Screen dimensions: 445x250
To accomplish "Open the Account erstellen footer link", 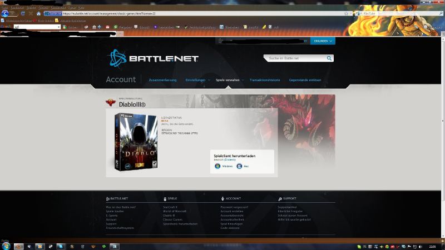I will point(231,211).
